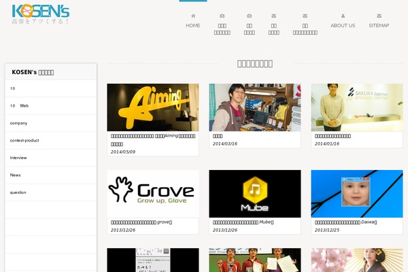Click the house icon above HOME
The image size is (408, 272).
[x=193, y=16]
